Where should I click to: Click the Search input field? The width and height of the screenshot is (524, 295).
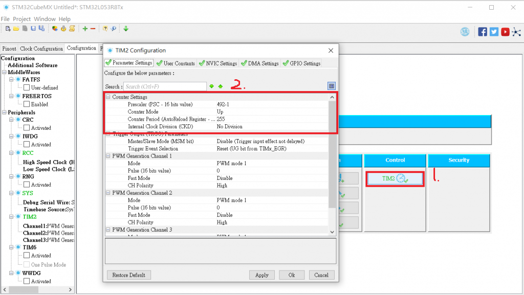click(165, 86)
